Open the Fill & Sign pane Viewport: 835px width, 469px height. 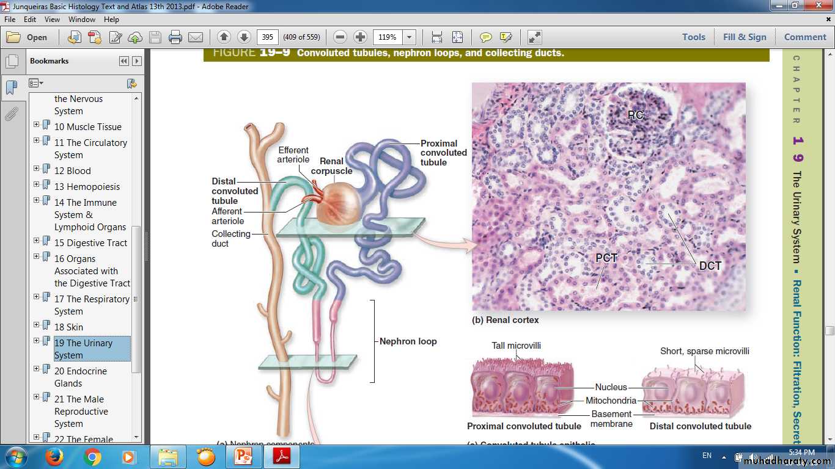[745, 37]
